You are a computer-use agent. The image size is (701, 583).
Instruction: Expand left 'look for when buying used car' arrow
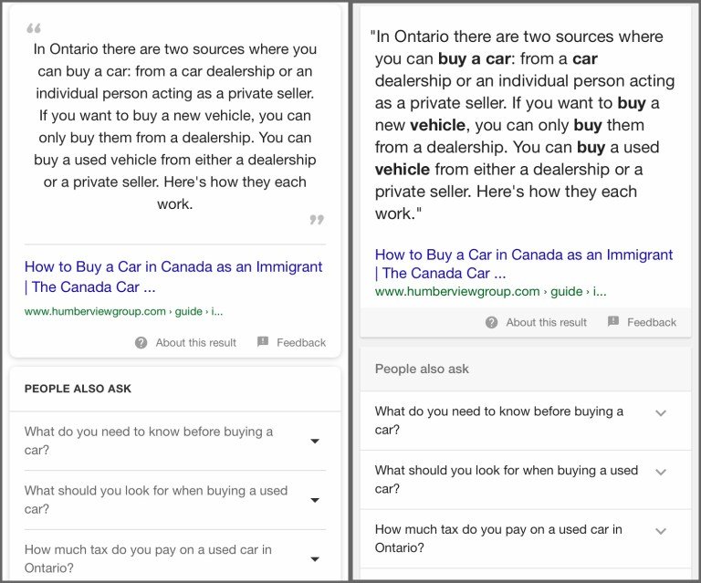(315, 500)
